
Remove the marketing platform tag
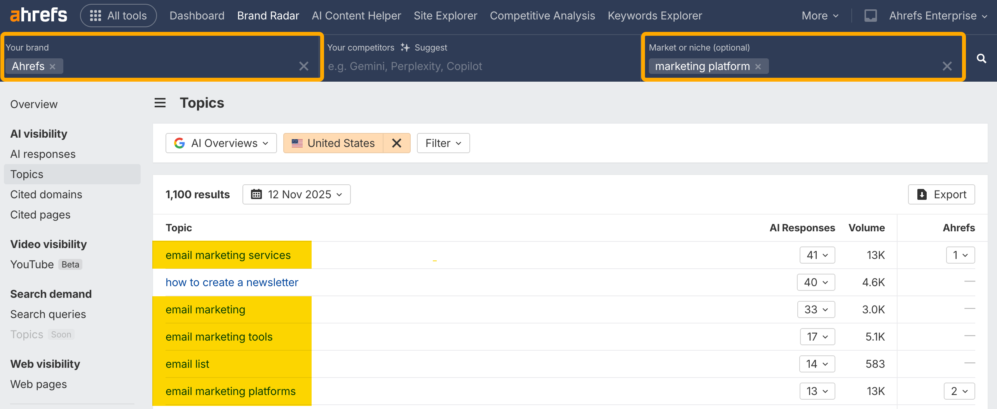(x=758, y=66)
